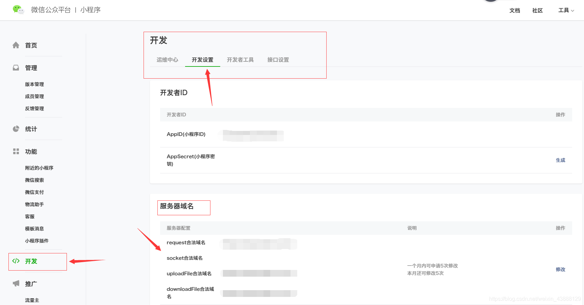Open 微信支付 in the sidebar
This screenshot has width=584, height=305.
coord(34,192)
